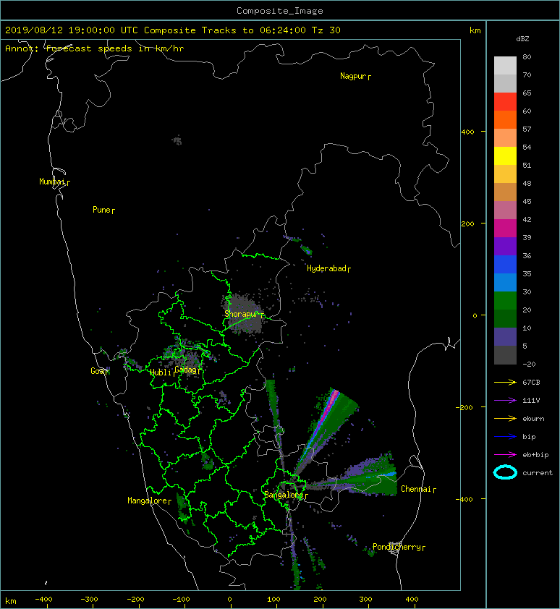Viewport: 560px width, 609px height.
Task: Click the 300 tick on the horizontal axis
Action: (365, 600)
